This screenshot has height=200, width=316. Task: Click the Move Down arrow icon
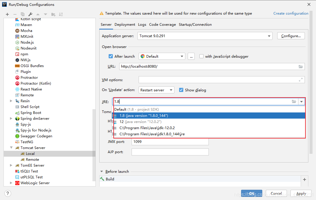pos(46,14)
